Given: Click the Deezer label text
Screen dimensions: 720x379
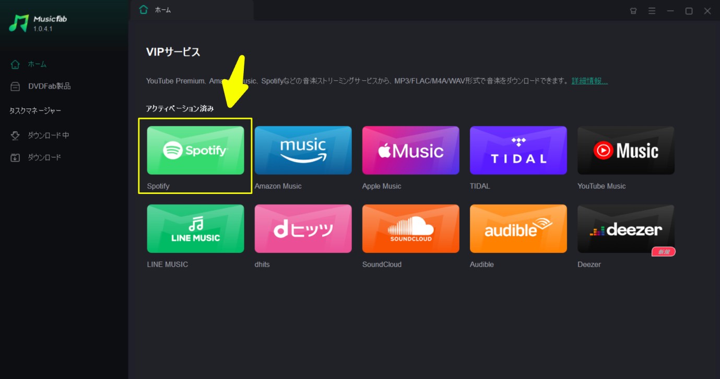Looking at the screenshot, I should (589, 264).
